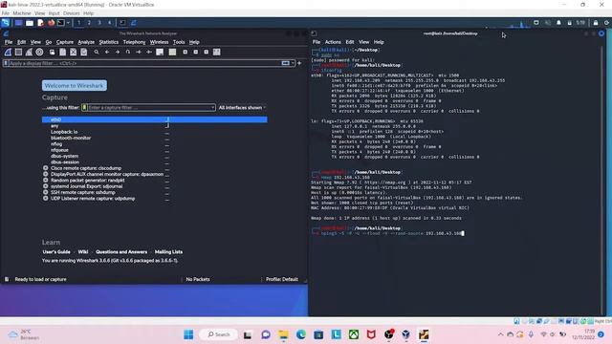The image size is (612, 344).
Task: Zoom in on packet text icon
Action: click(185, 52)
